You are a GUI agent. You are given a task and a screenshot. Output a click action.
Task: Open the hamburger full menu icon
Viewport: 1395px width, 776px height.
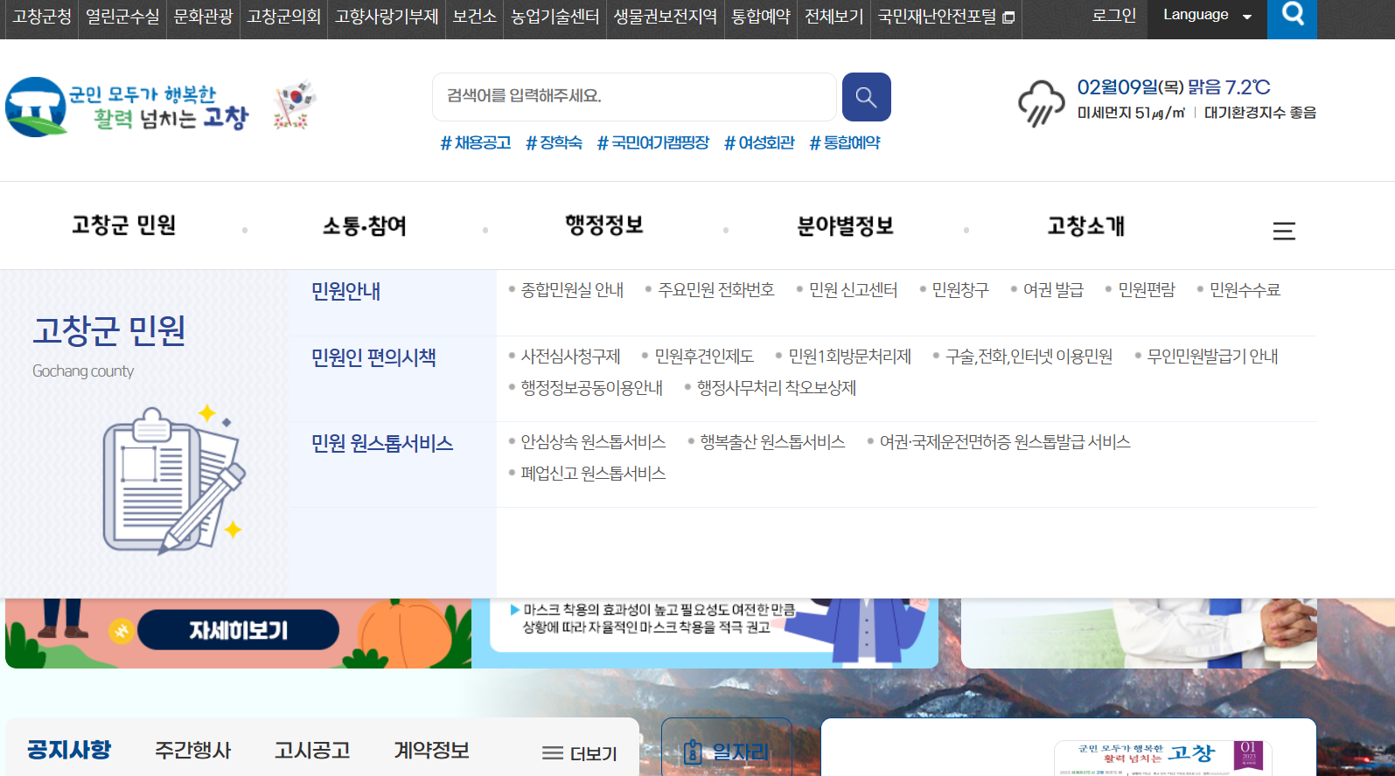click(1284, 231)
